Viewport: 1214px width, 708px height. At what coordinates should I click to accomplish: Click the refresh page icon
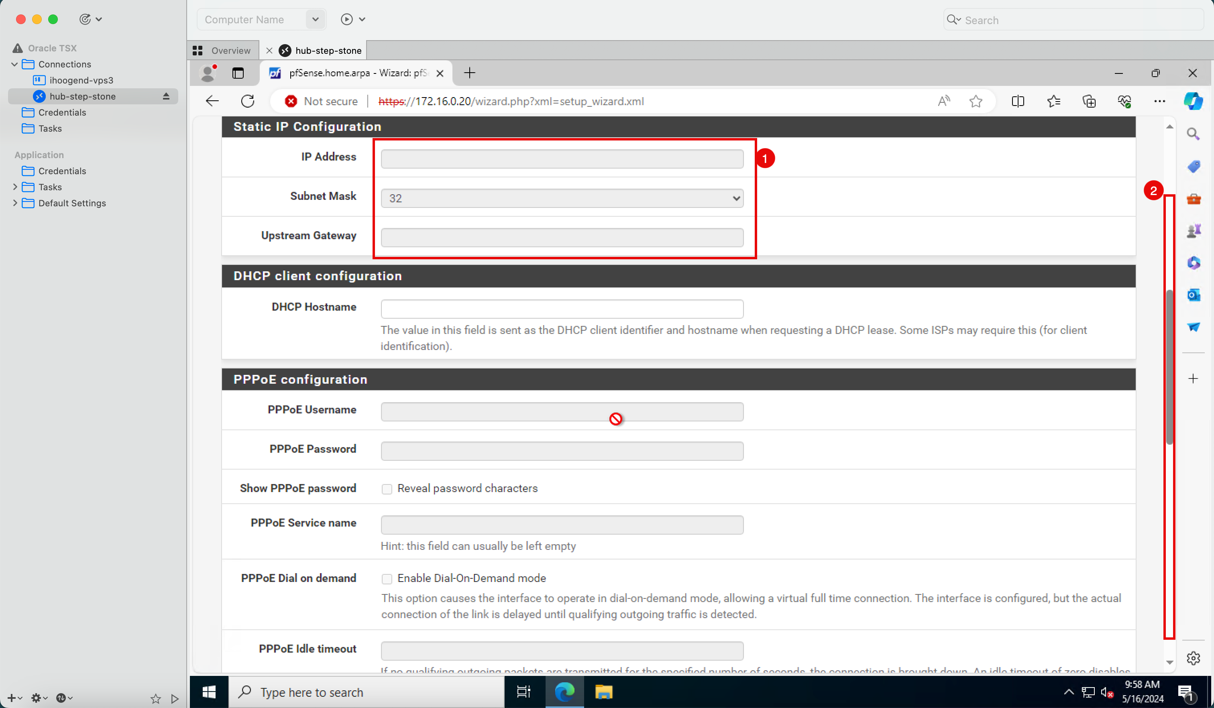click(x=247, y=101)
